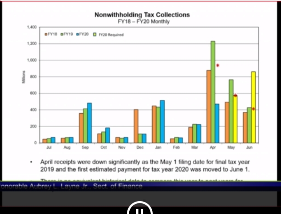Click the bullet text about April receipts
Viewport: 281px width, 214px height.
[x=145, y=166]
